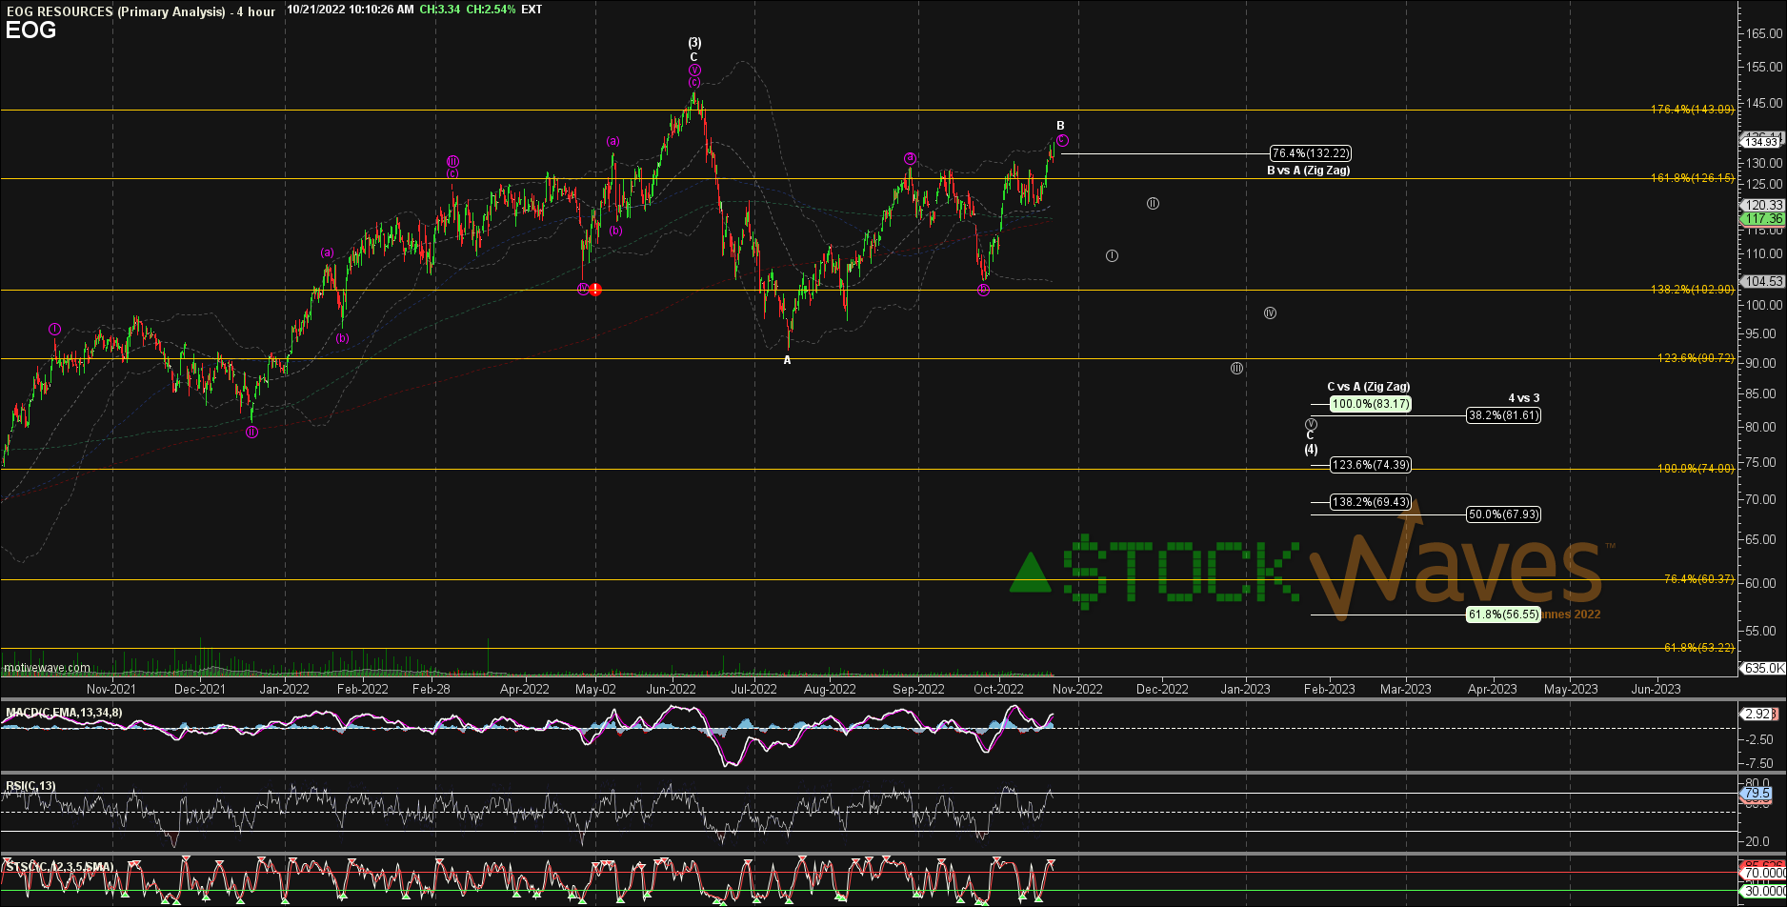This screenshot has height=907, width=1787.
Task: Select the 38.2%(81.61) 4 vs 3 label
Action: (1503, 415)
